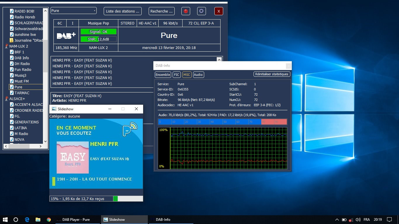Click the Recherche button
This screenshot has width=399, height=224.
coord(161,11)
